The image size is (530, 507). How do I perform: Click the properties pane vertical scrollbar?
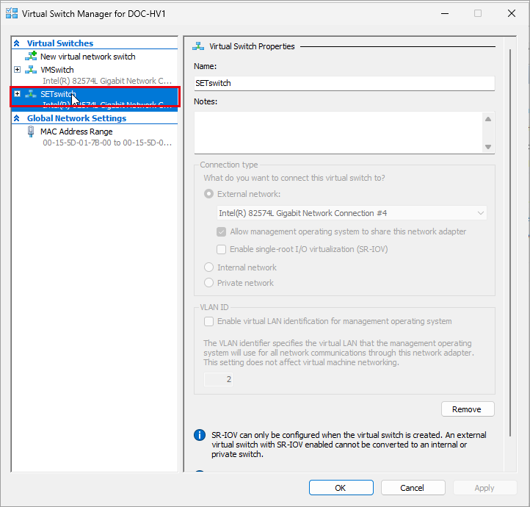point(510,242)
